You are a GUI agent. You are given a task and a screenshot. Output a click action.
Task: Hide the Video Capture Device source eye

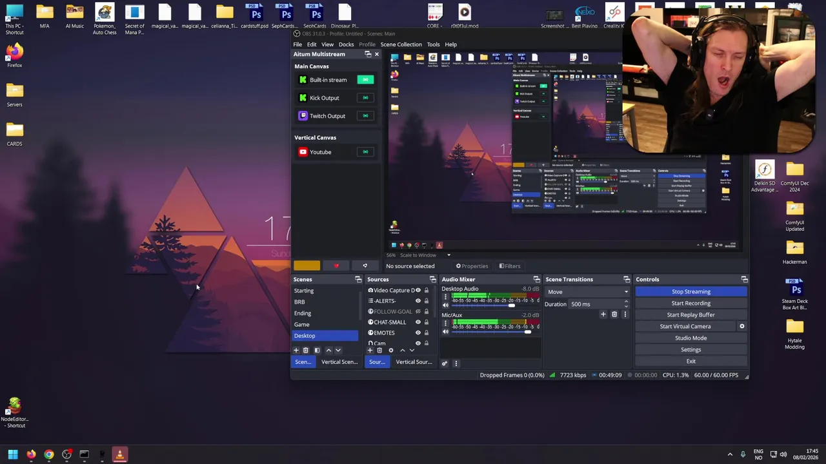(x=418, y=291)
